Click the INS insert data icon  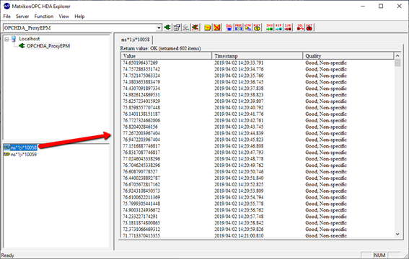pyautogui.click(x=270, y=27)
